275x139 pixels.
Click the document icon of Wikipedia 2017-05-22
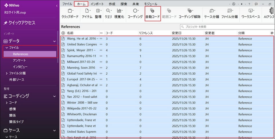pos(63,108)
